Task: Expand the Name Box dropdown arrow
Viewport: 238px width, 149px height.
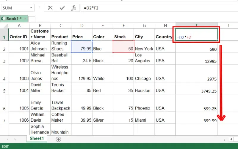Action: click(31, 8)
